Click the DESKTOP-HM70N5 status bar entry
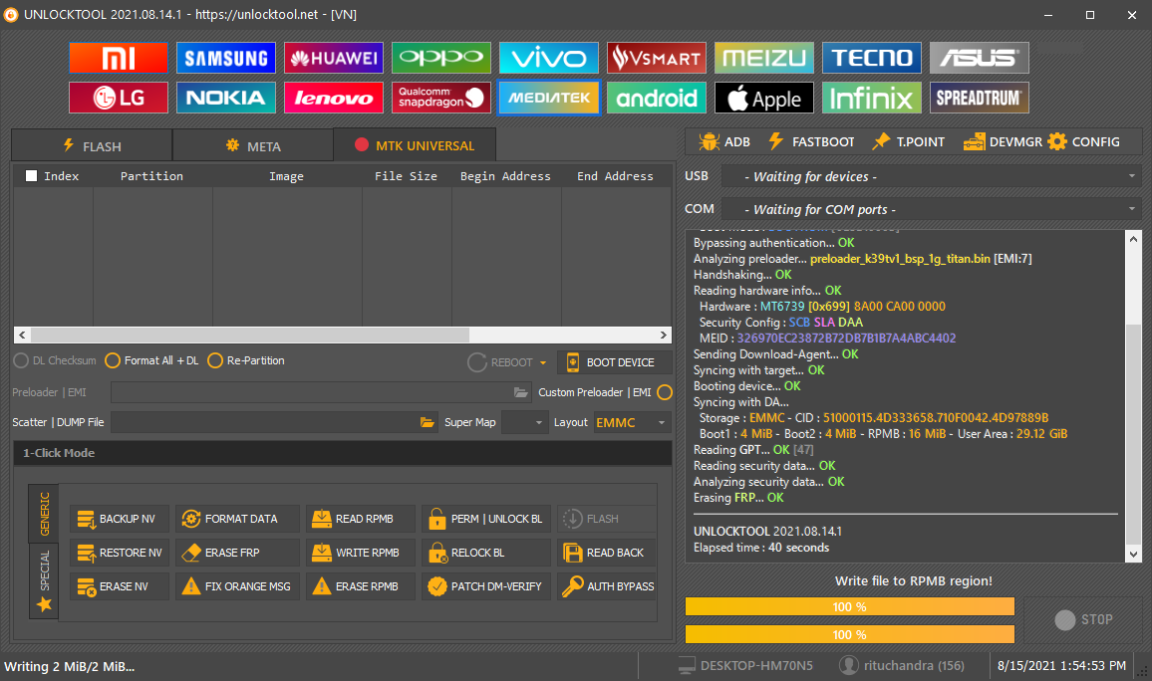 pyautogui.click(x=745, y=666)
